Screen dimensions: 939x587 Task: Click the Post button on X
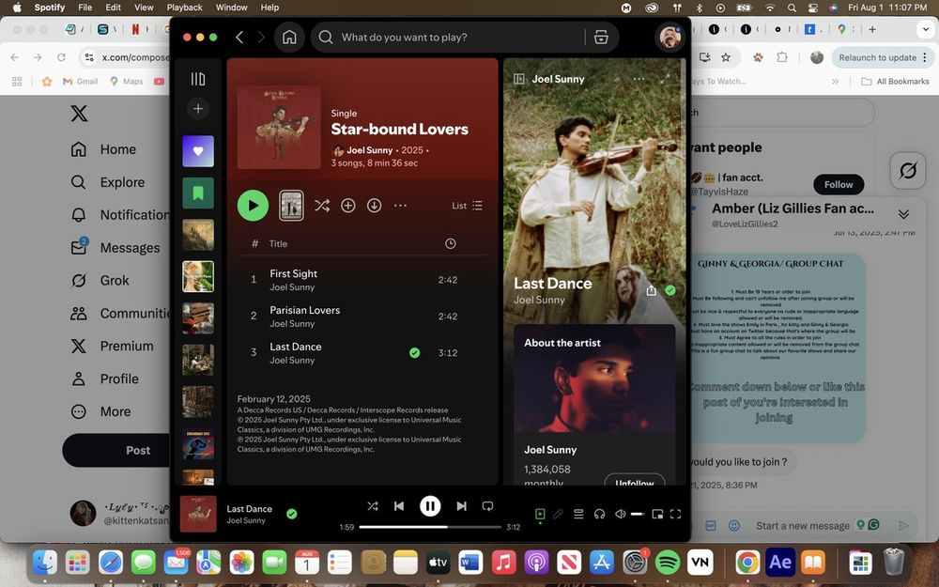pos(116,451)
